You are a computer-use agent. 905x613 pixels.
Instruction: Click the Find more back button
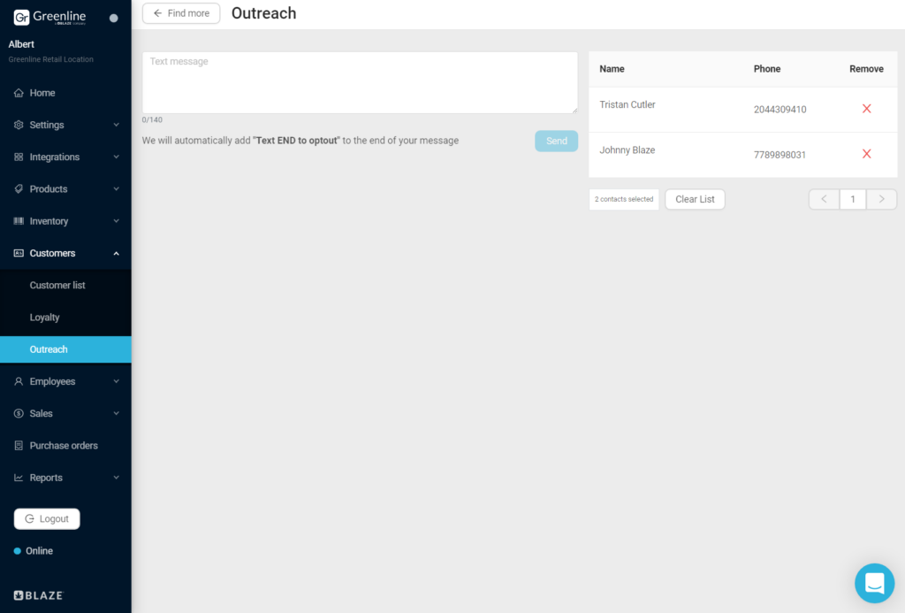pos(181,13)
